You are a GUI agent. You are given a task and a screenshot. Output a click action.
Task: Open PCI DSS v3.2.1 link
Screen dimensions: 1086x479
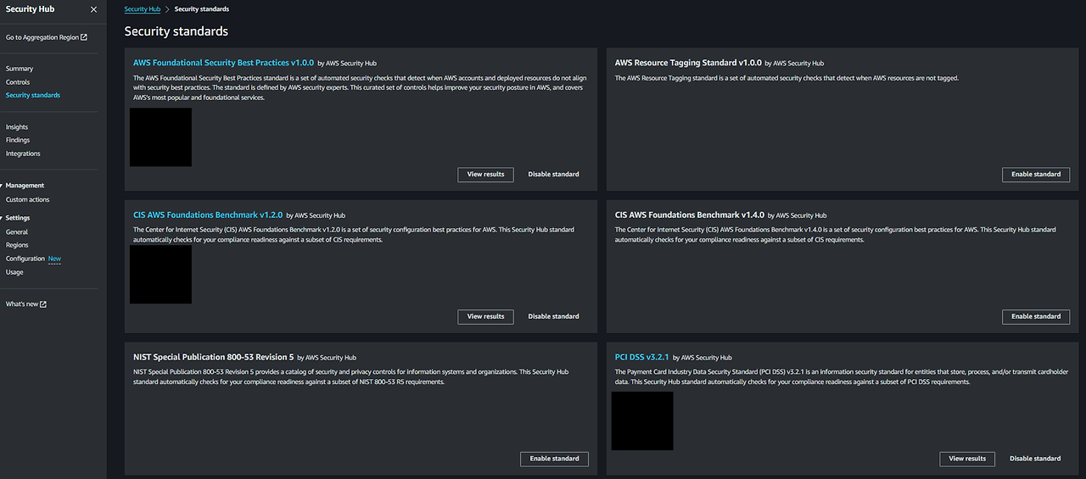pos(642,357)
